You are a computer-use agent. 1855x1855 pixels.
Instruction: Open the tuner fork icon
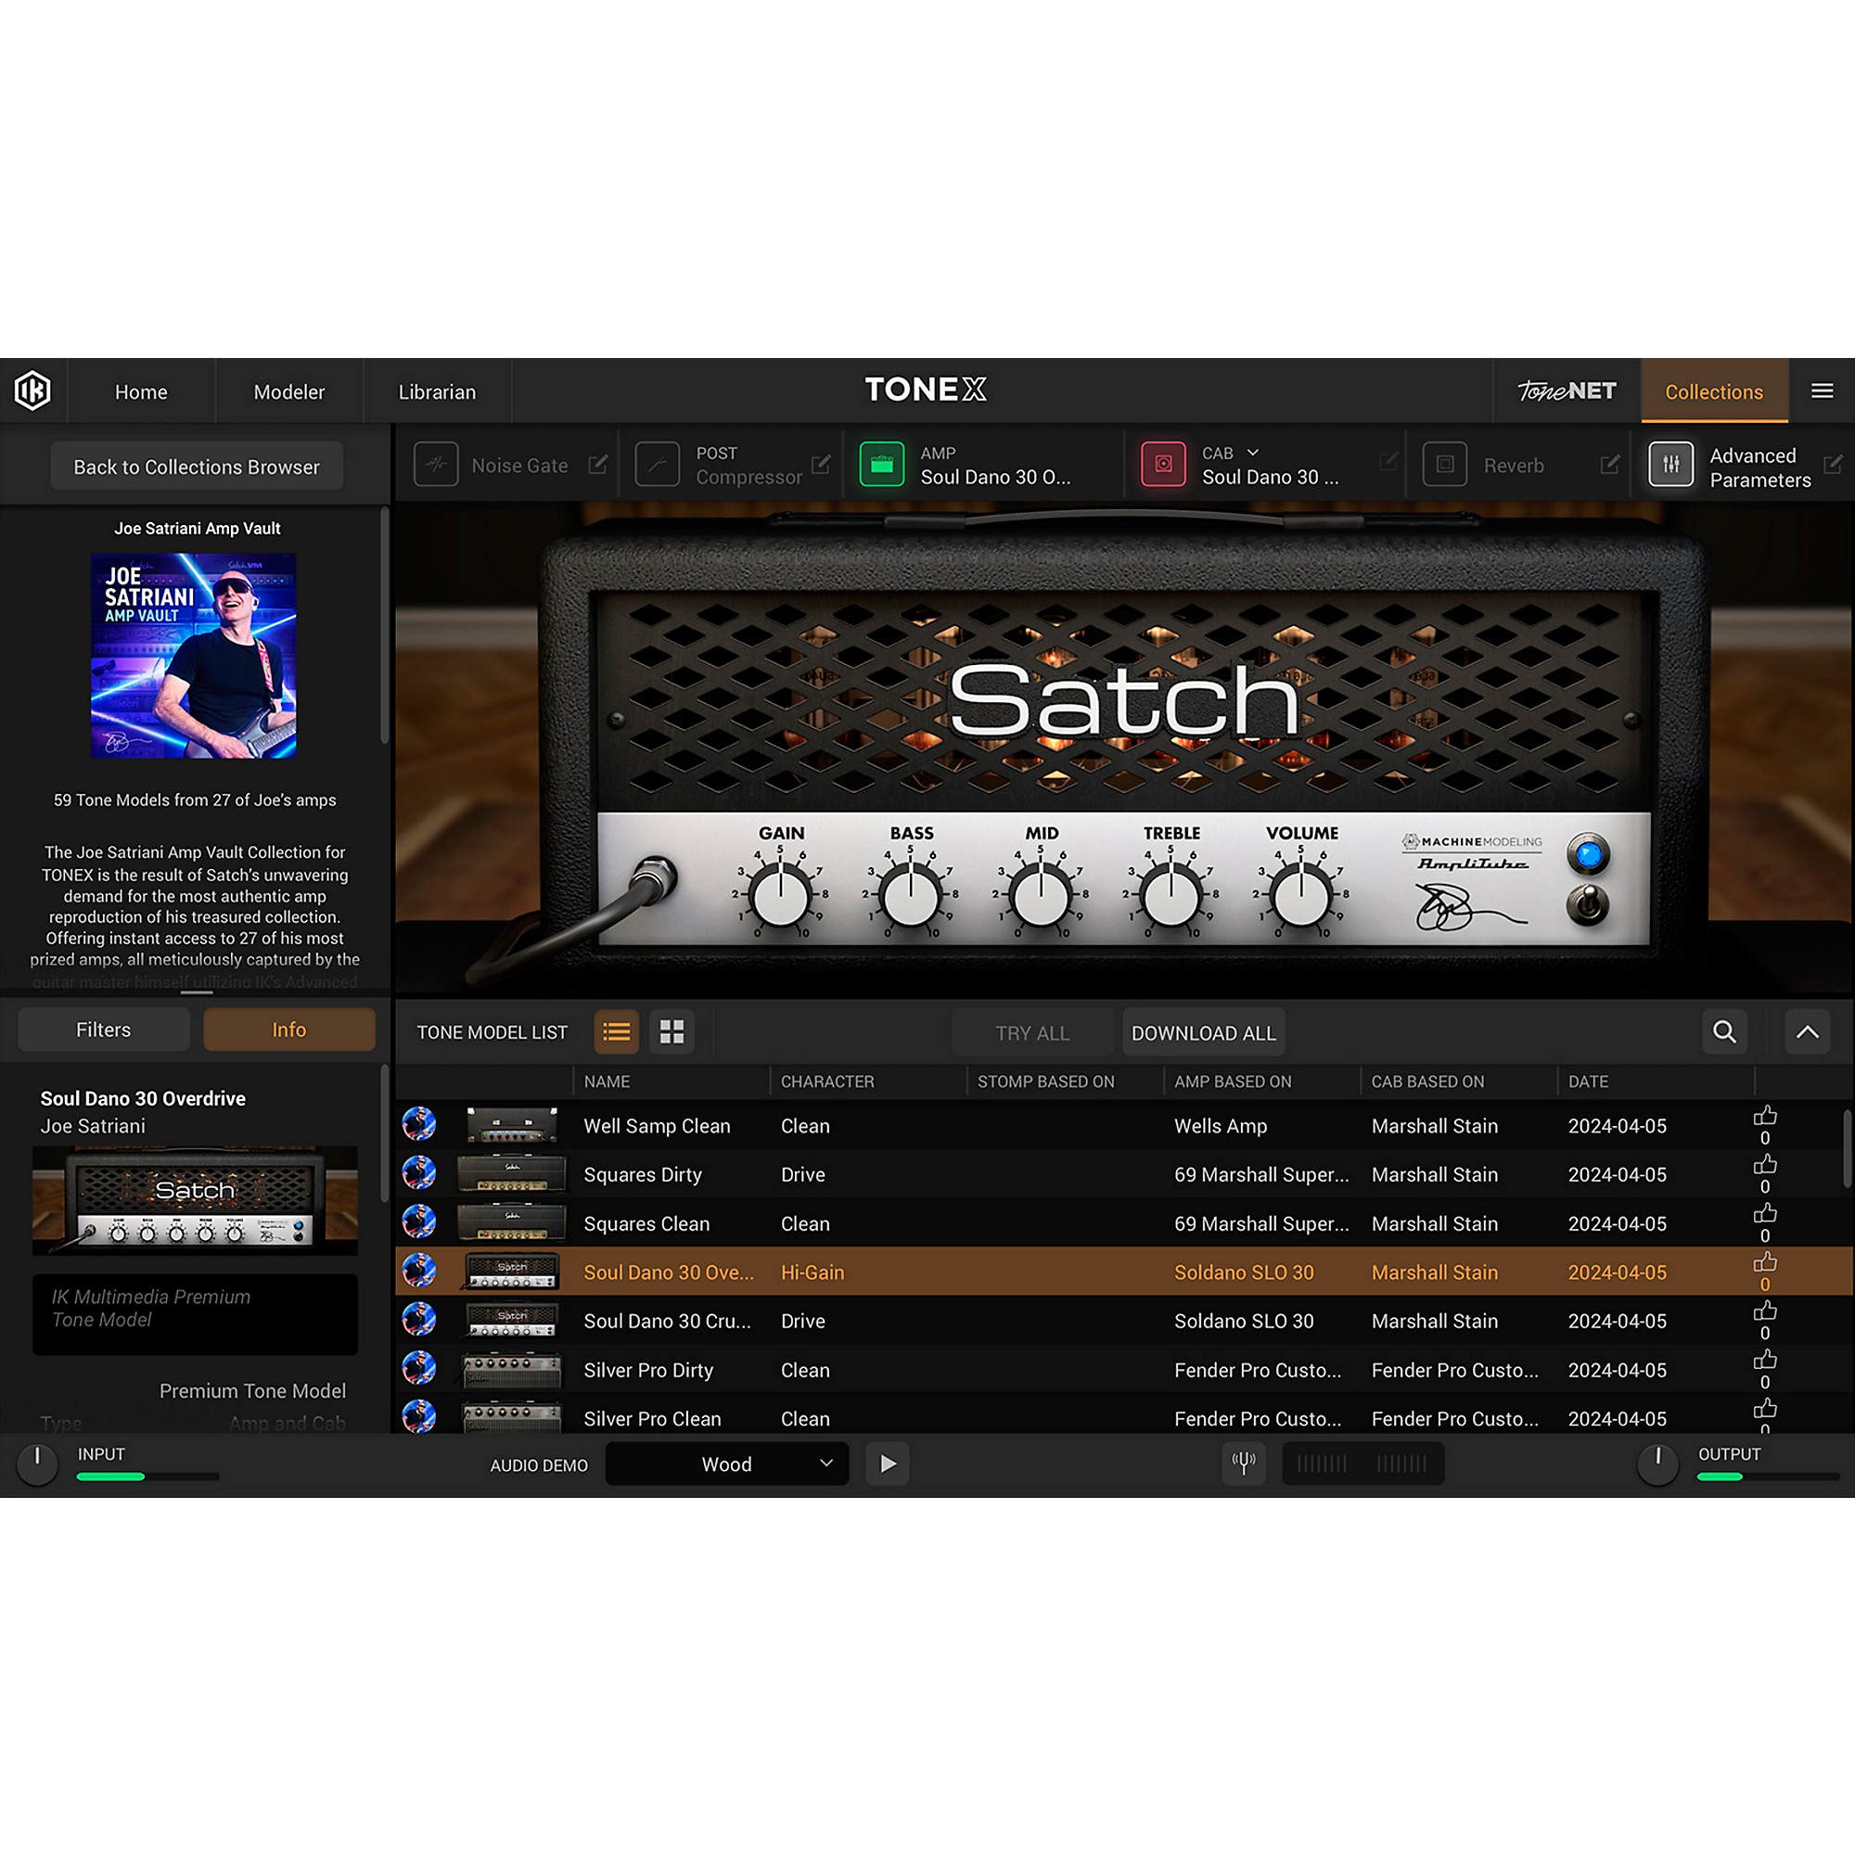[1244, 1464]
